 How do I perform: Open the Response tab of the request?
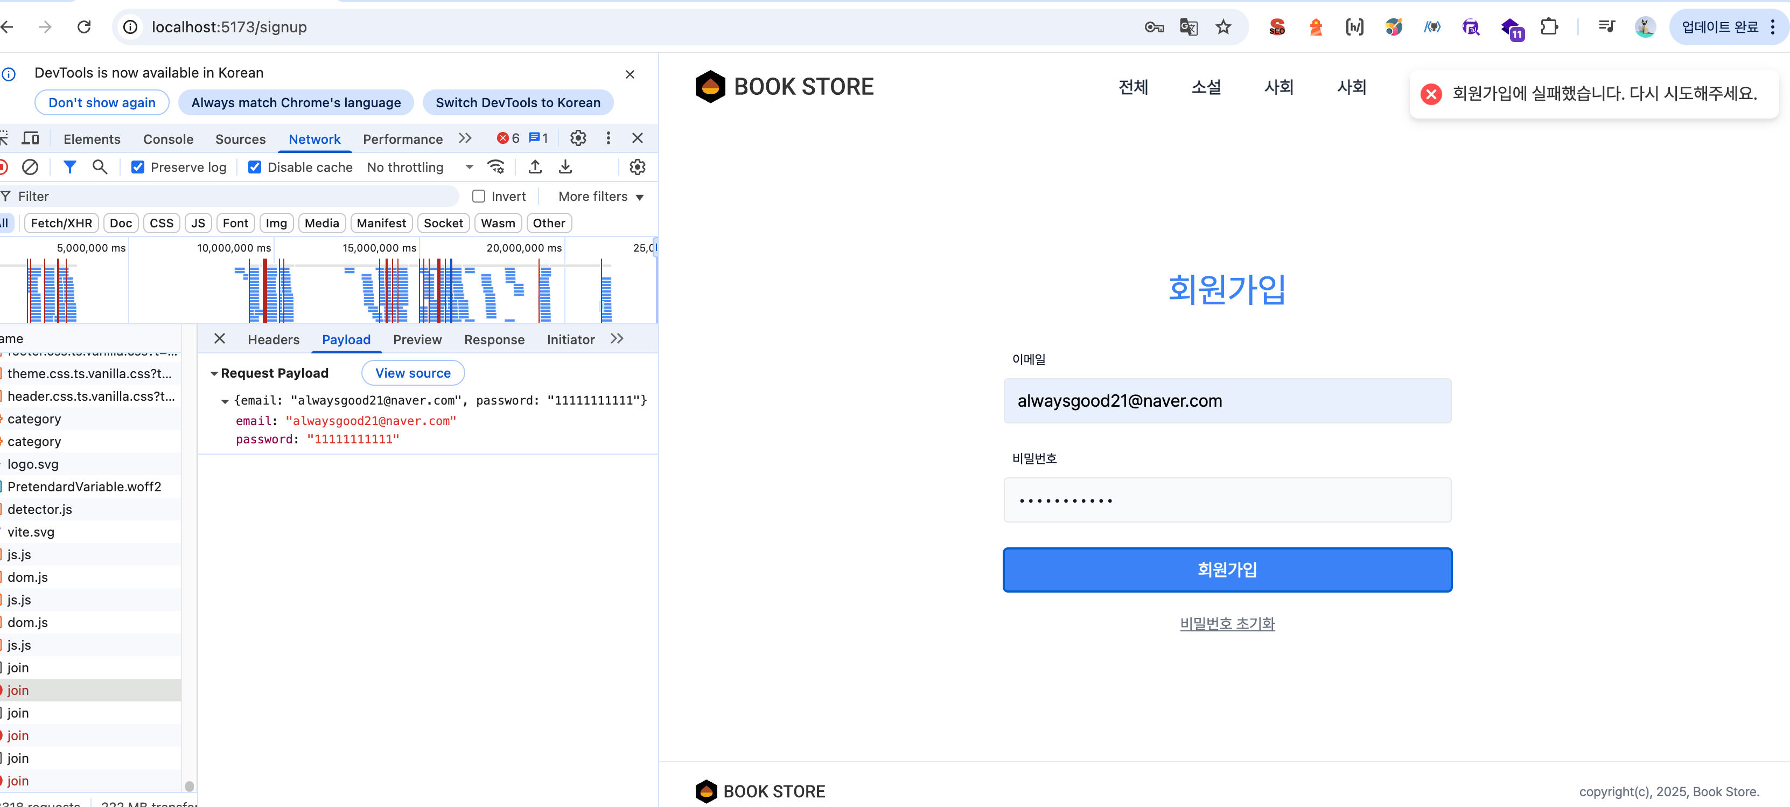pos(495,339)
